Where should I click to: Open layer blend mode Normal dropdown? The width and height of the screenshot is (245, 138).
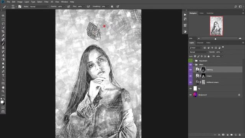(x=198, y=52)
